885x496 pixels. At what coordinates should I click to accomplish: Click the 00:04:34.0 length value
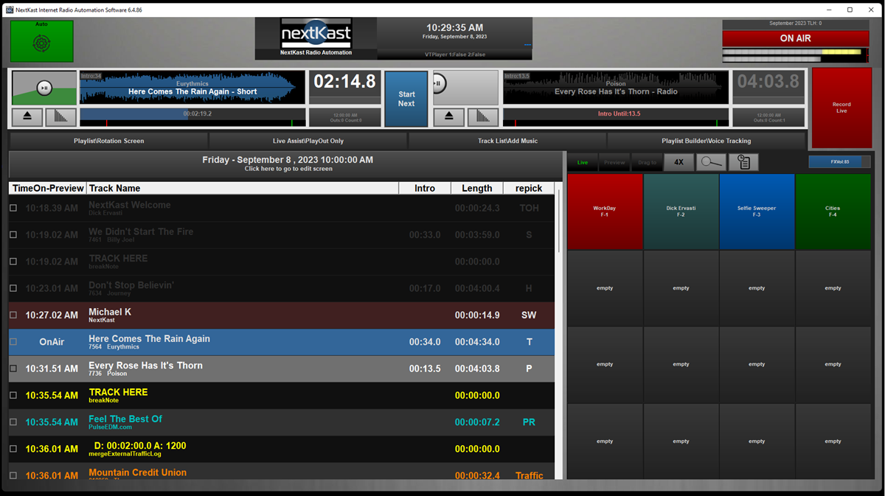[x=477, y=342]
